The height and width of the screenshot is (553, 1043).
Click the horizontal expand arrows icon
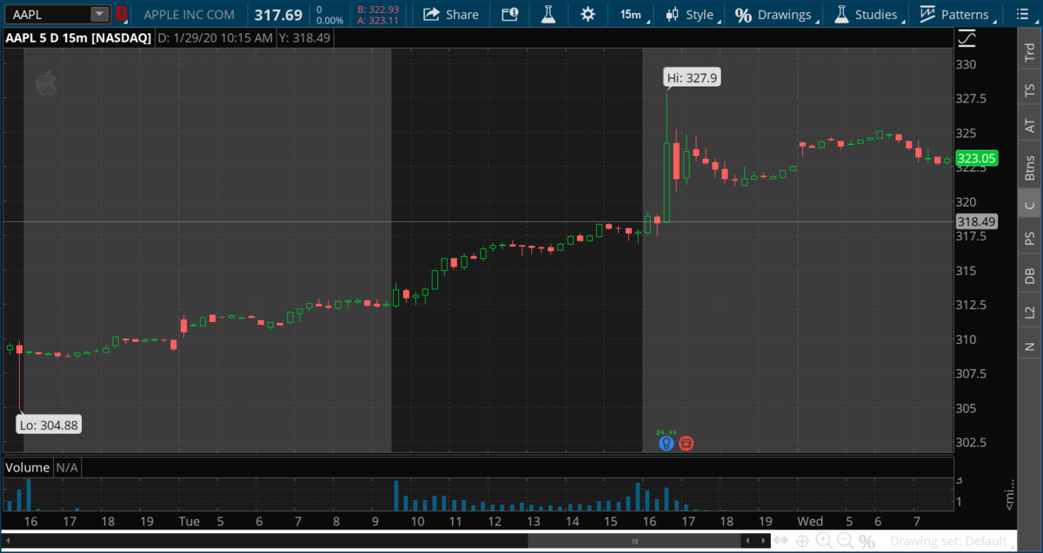tap(781, 541)
